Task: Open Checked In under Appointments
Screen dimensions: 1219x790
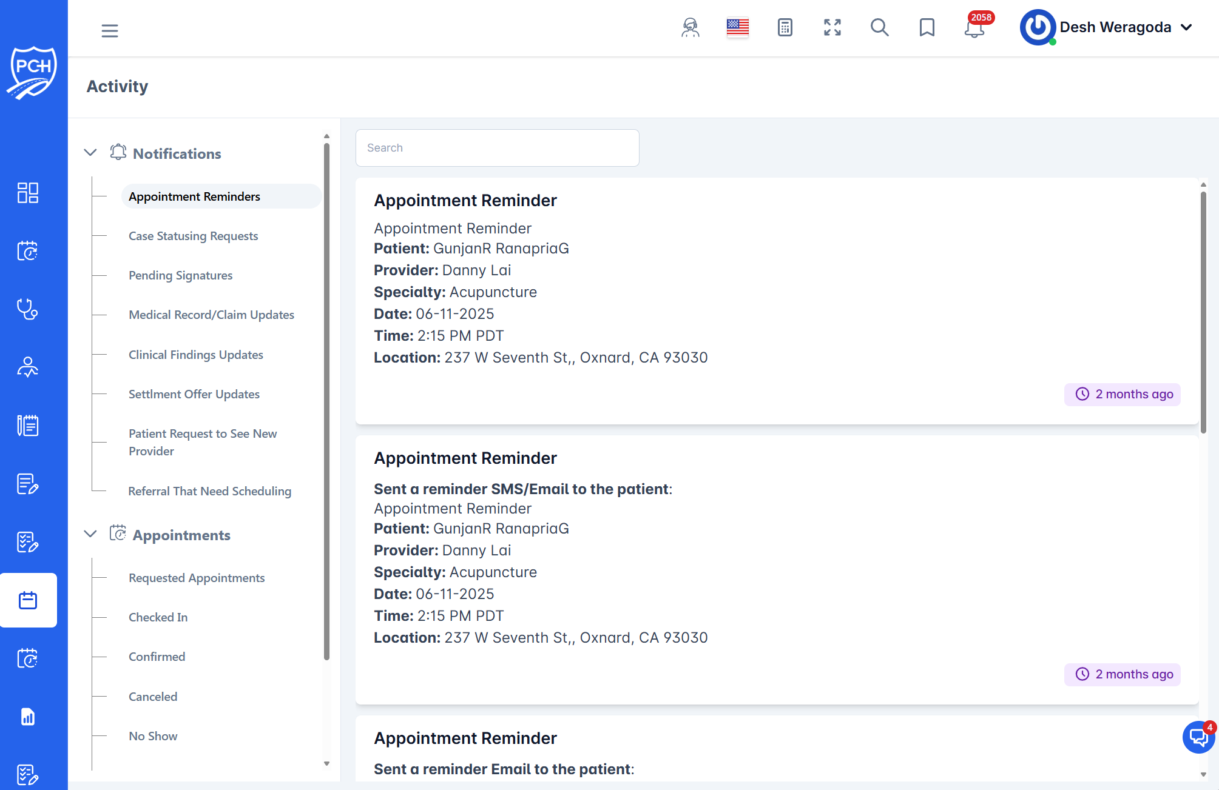Action: click(158, 617)
